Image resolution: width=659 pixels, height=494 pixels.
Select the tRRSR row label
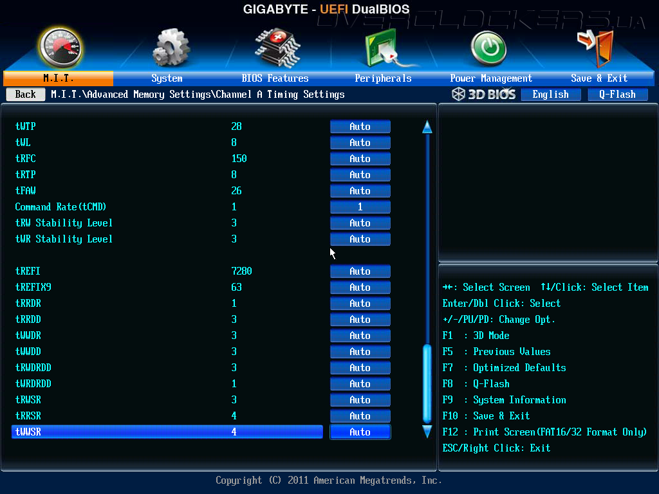pyautogui.click(x=28, y=416)
